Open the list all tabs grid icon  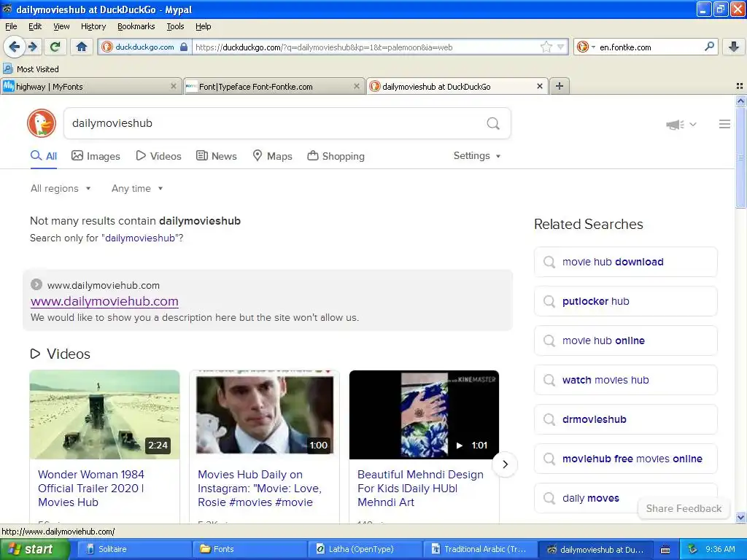(x=740, y=86)
